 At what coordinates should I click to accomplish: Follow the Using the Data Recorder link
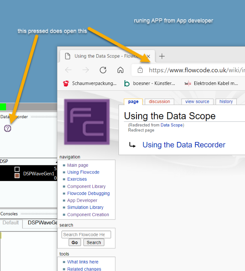184,145
